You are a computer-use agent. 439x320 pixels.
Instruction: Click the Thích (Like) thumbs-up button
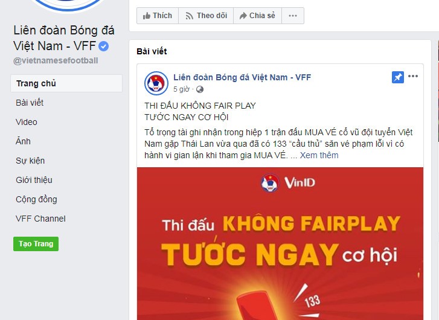[158, 16]
